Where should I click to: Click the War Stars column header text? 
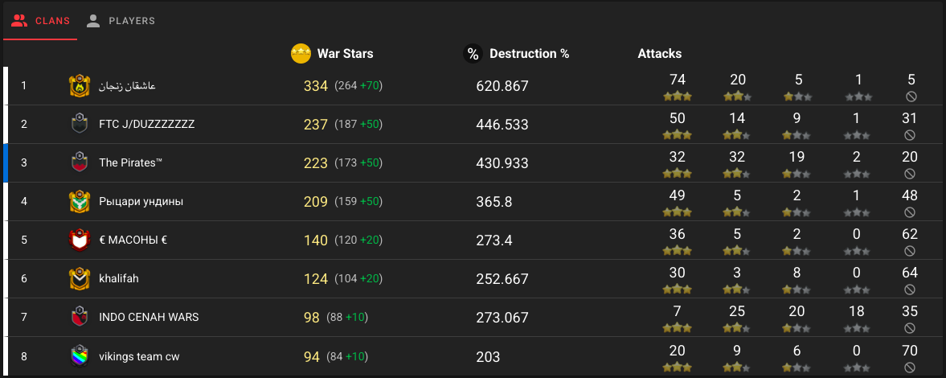345,54
